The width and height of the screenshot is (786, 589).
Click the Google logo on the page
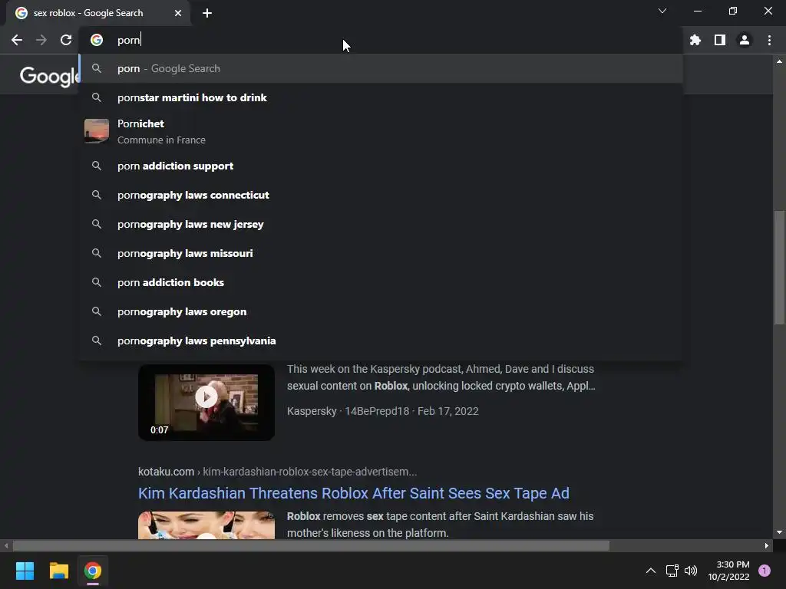click(x=49, y=76)
